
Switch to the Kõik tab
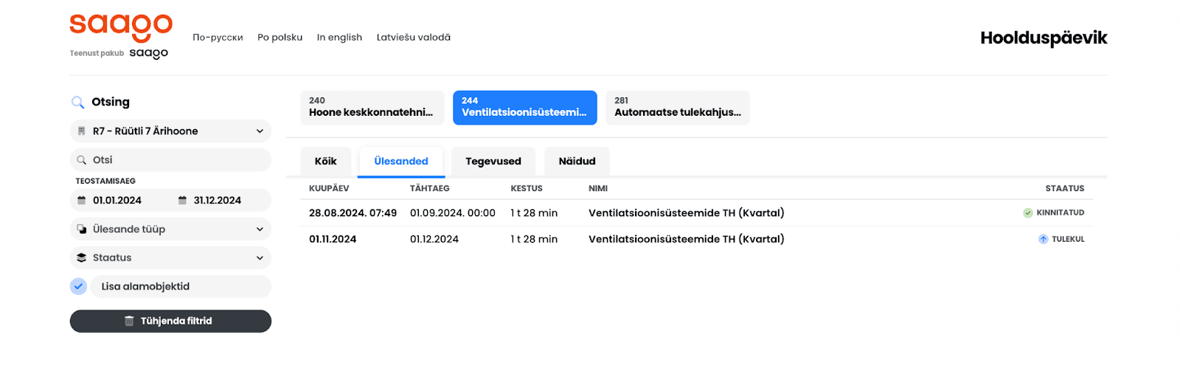(325, 162)
